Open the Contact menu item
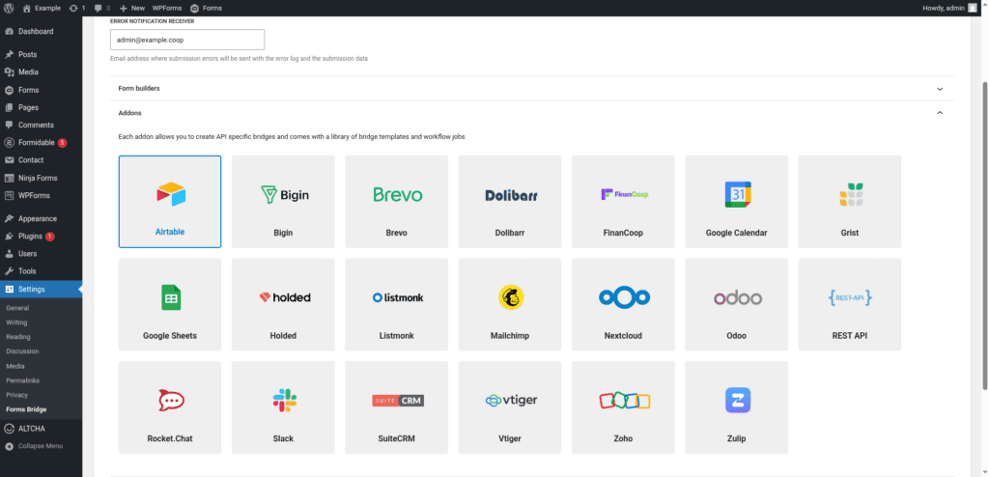Screen dimensions: 989x477 click(x=41, y=160)
